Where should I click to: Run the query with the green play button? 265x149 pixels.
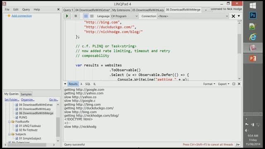click(67, 16)
